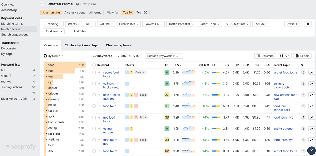Open the help question mark bubble

311,151
